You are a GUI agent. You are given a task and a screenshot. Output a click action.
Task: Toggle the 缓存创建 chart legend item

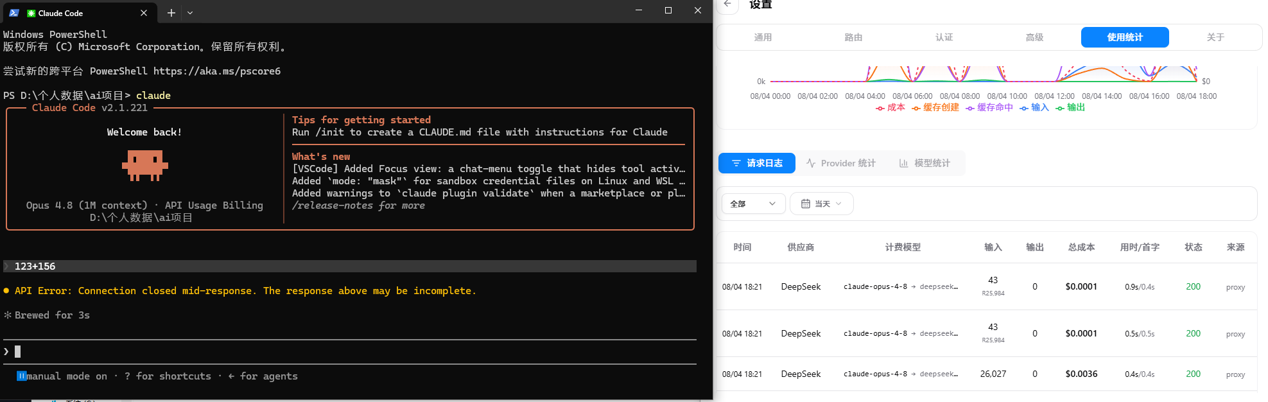pyautogui.click(x=935, y=107)
